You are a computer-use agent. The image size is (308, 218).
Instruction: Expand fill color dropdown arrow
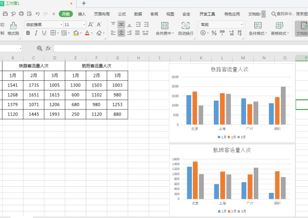pos(80,33)
